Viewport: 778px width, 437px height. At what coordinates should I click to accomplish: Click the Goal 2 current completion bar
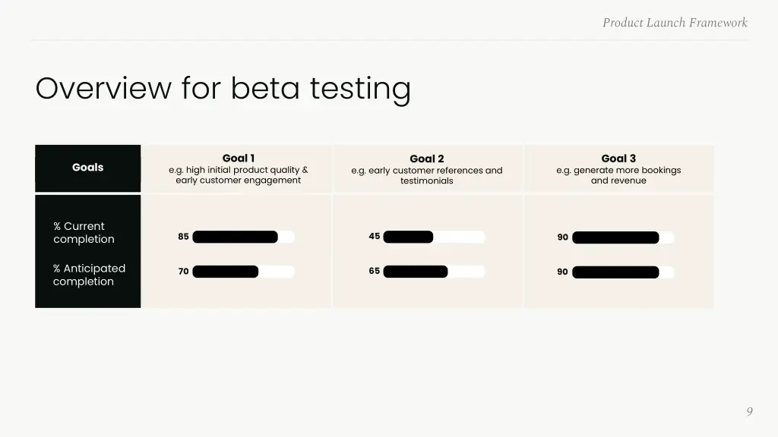[x=434, y=237]
